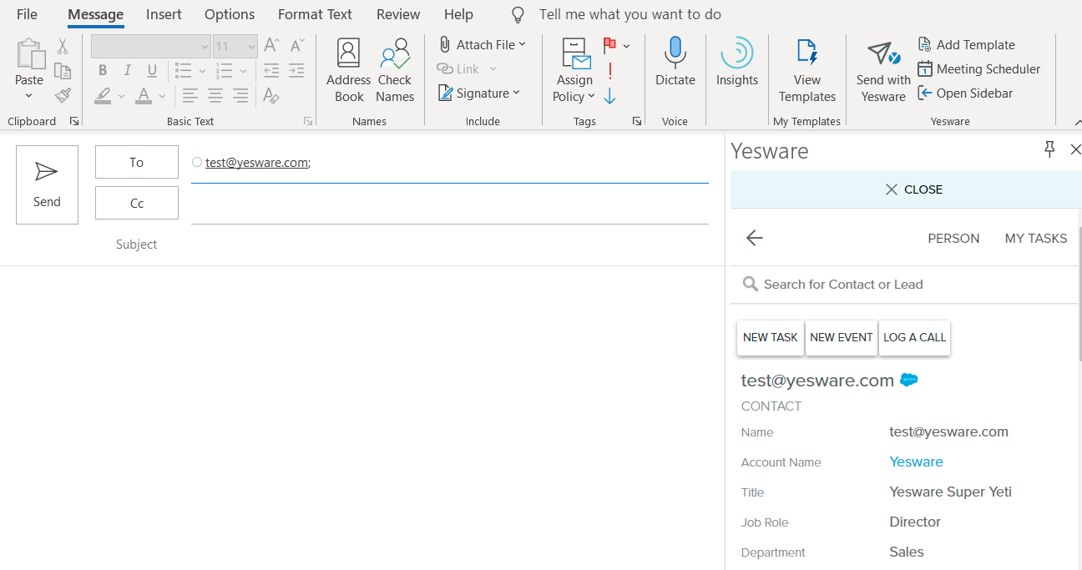Open the text highlight color arrow
The image size is (1082, 570).
click(x=121, y=96)
